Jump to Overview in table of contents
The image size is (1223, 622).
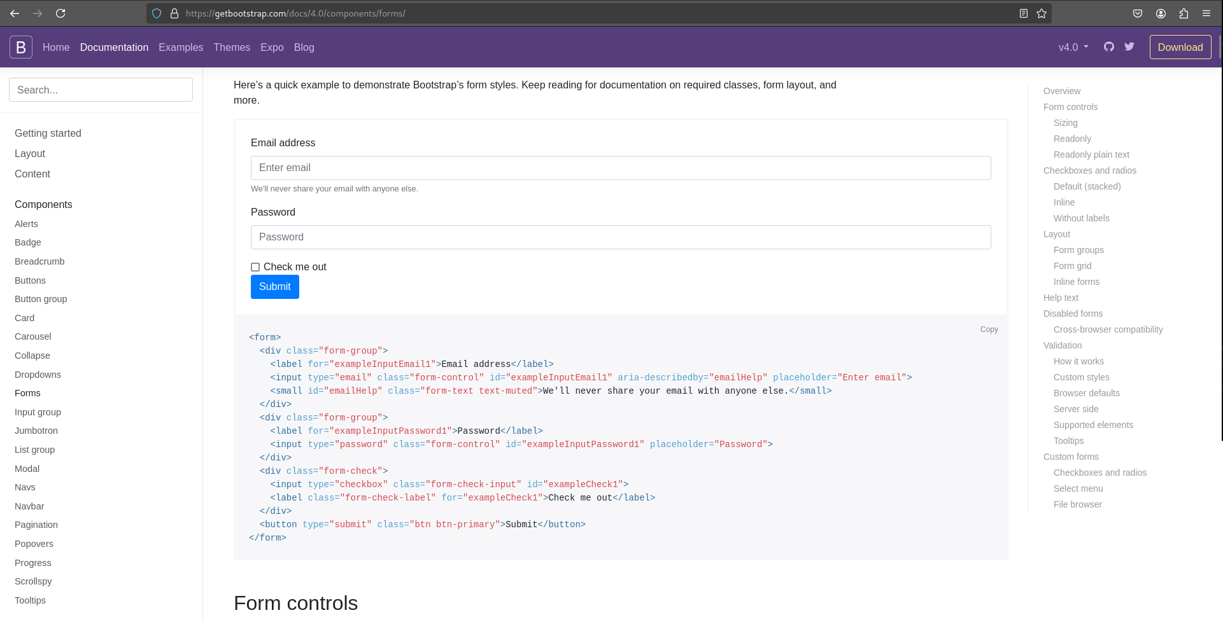[1062, 91]
